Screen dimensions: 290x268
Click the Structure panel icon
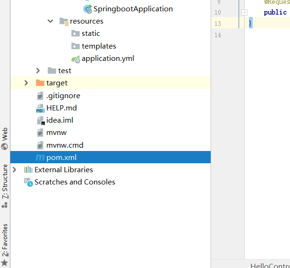point(4,205)
